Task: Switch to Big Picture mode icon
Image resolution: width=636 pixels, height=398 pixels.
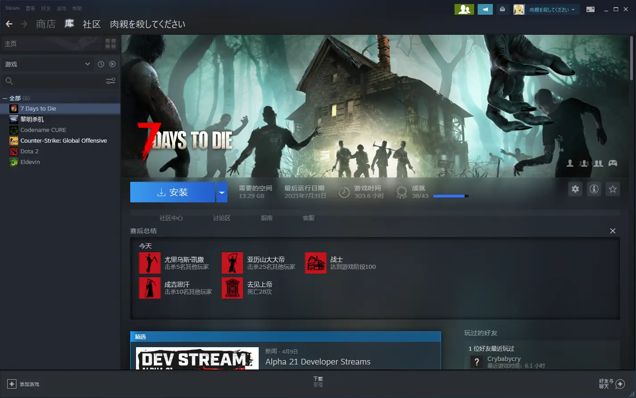Action: 591,9
